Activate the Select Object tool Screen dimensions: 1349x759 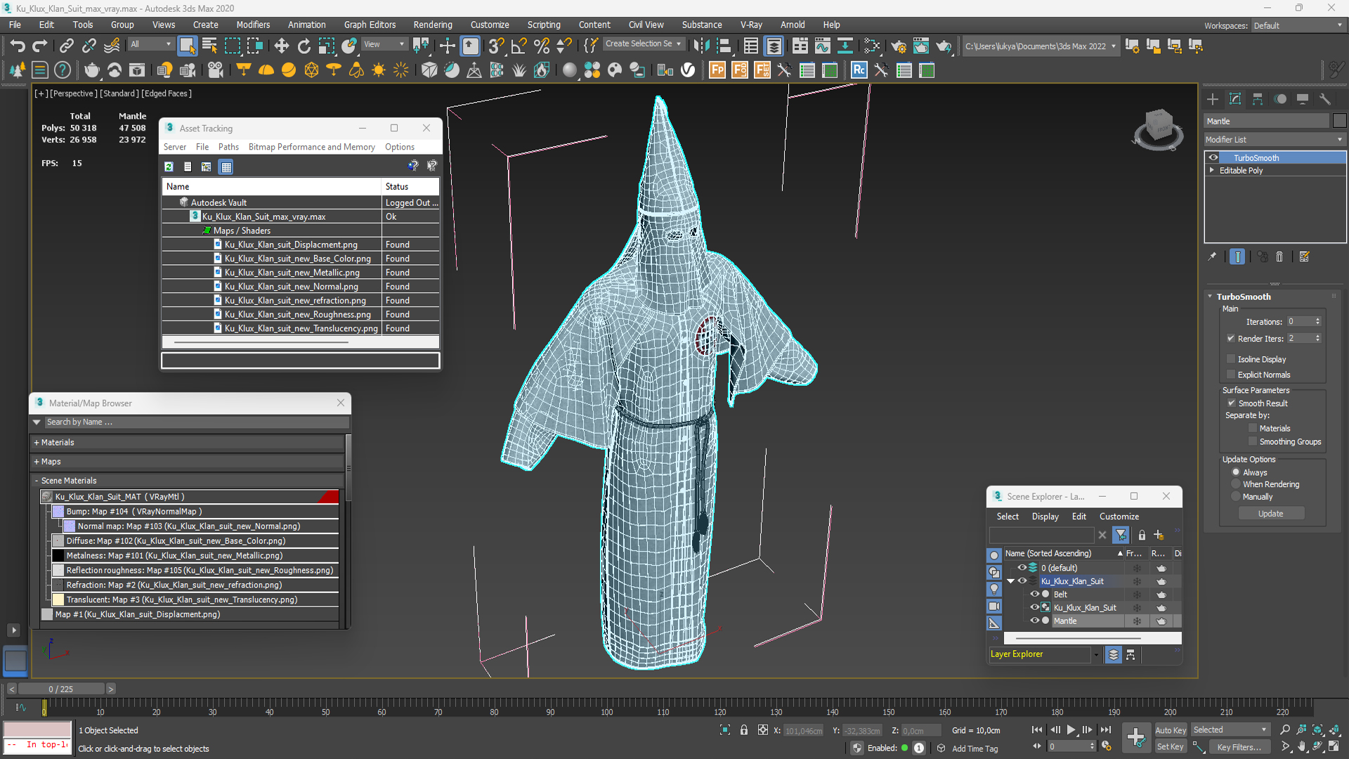[x=187, y=46]
